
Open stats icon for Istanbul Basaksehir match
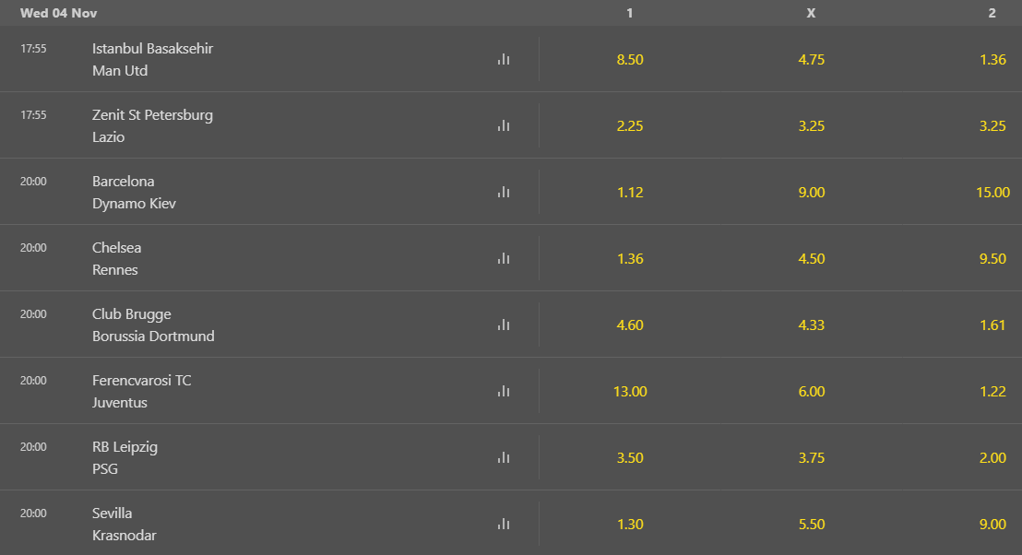503,59
